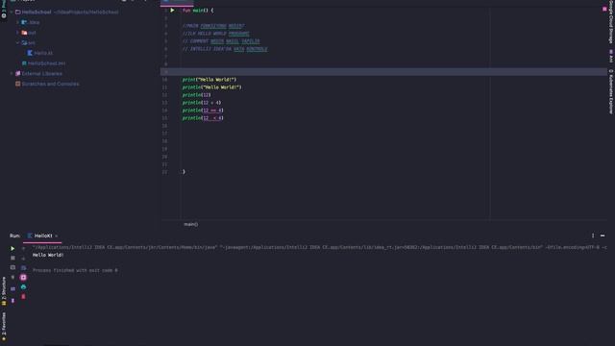Click the print("Hello World!") line
This screenshot has width=615, height=346.
click(x=209, y=80)
